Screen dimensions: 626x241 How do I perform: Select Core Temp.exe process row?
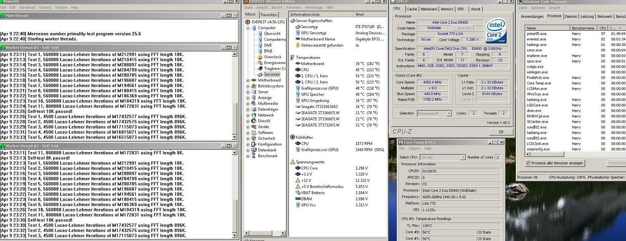click(575, 83)
